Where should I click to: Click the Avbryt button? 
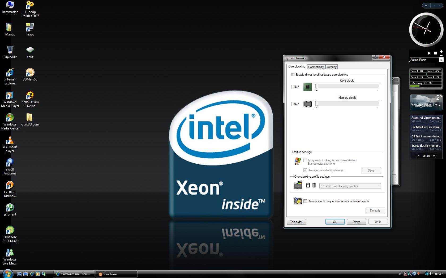click(357, 222)
